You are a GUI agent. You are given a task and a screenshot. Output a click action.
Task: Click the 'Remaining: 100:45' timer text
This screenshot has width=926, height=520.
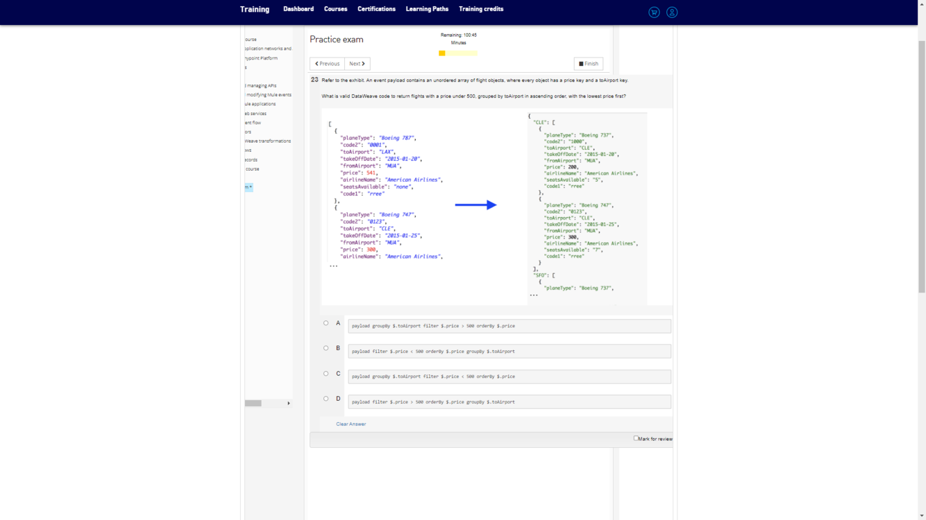pos(459,35)
